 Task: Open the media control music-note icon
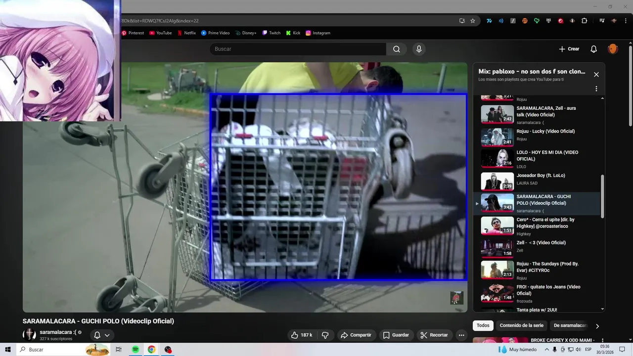point(602,21)
